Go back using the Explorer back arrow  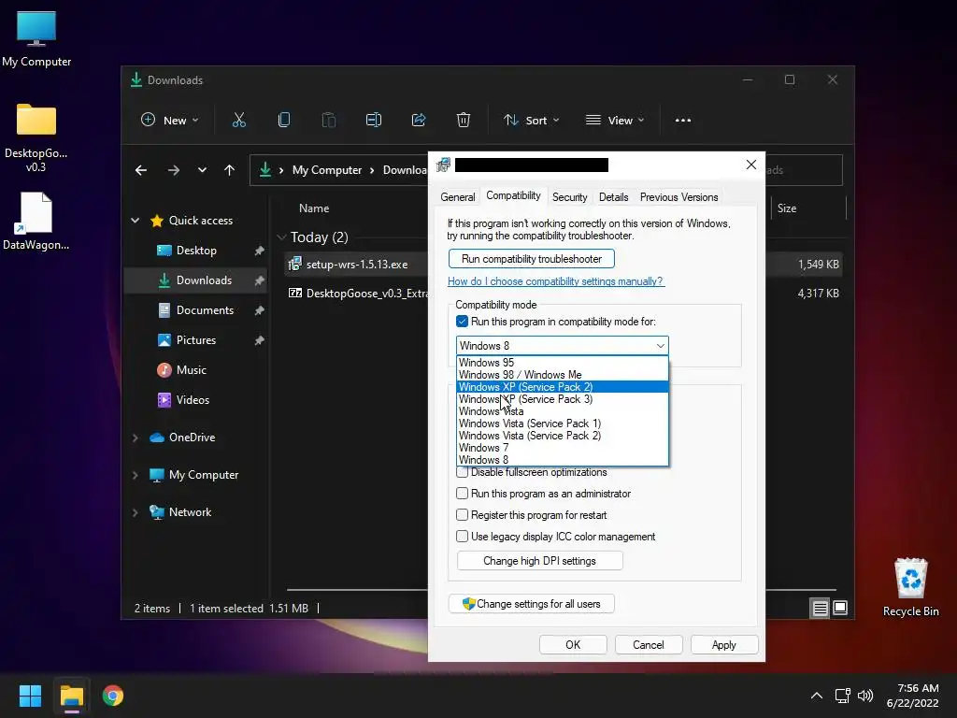(x=141, y=170)
